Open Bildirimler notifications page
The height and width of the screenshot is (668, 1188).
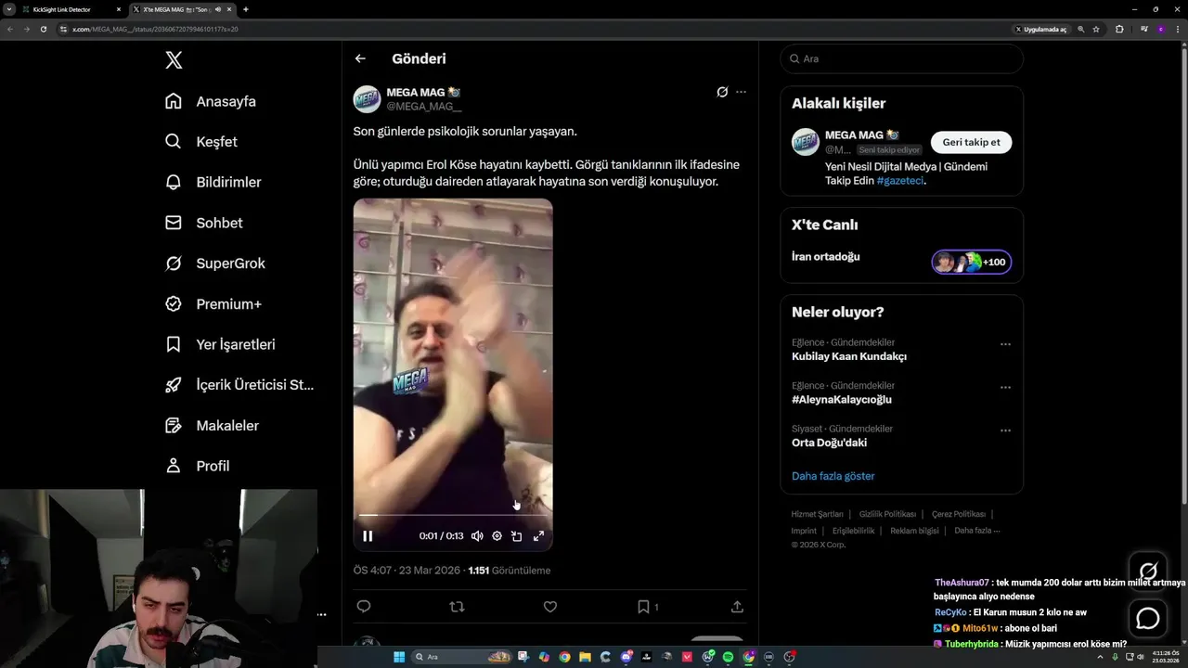[x=213, y=182]
